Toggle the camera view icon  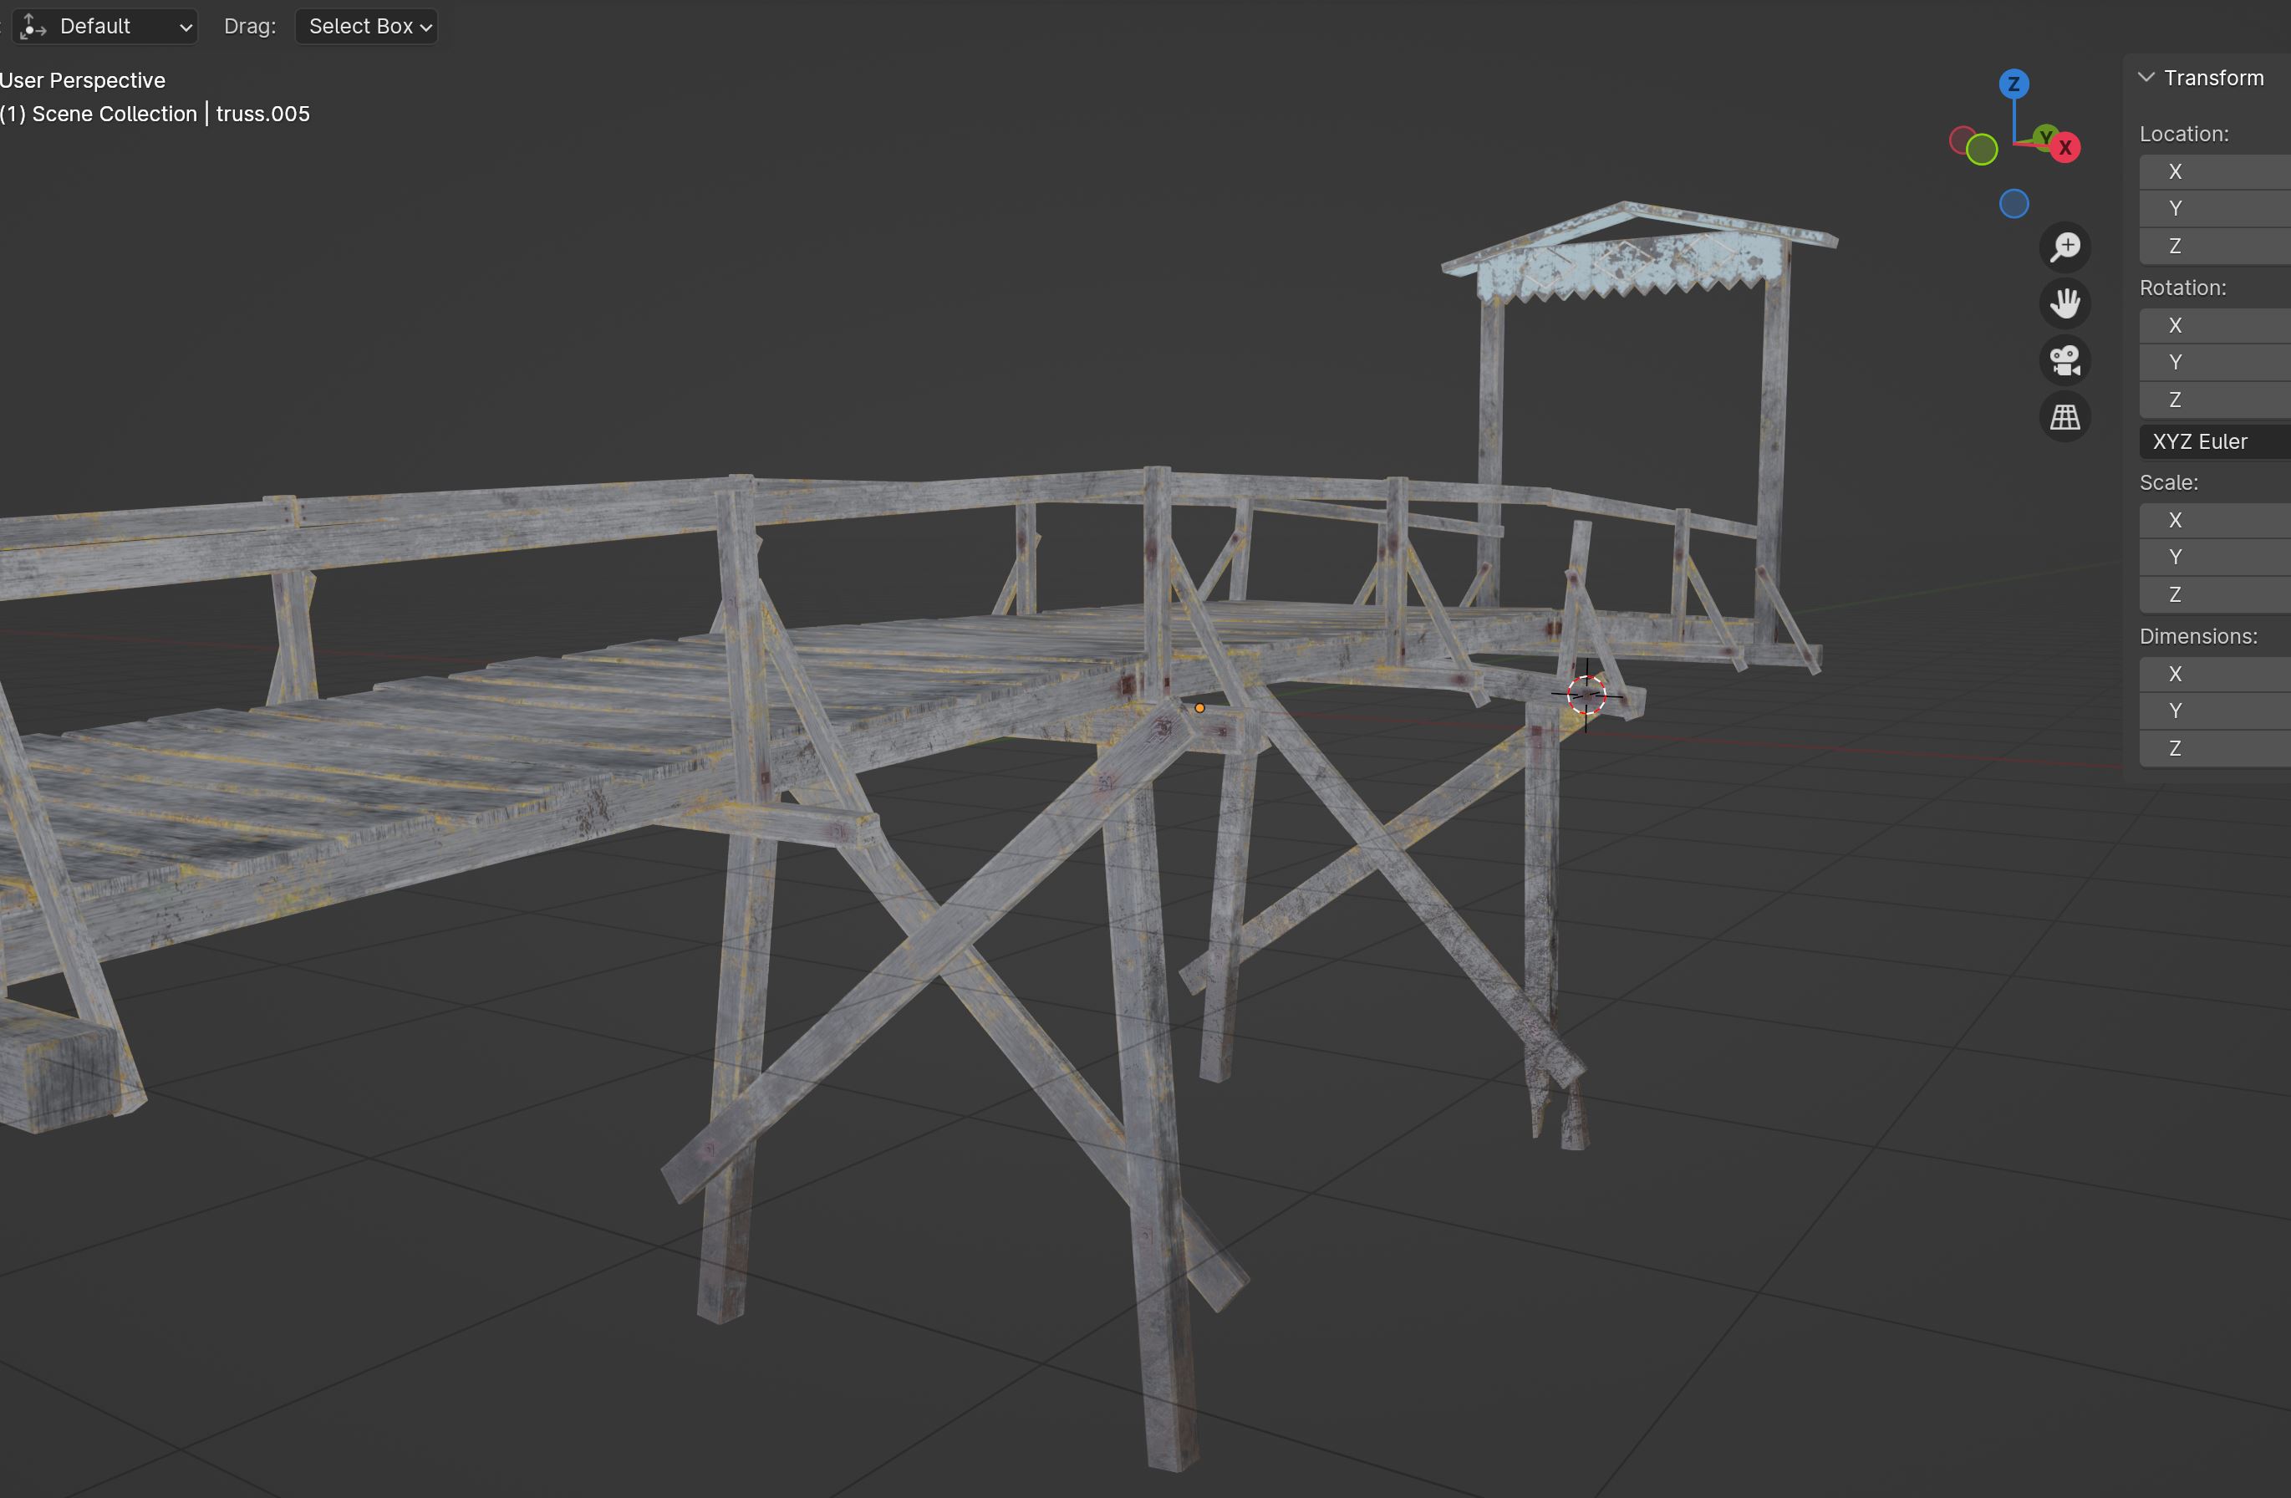click(2064, 360)
